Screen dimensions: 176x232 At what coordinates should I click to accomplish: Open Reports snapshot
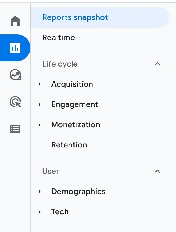[100, 17]
